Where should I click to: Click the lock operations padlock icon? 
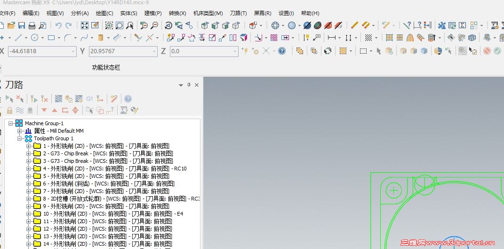9,110
